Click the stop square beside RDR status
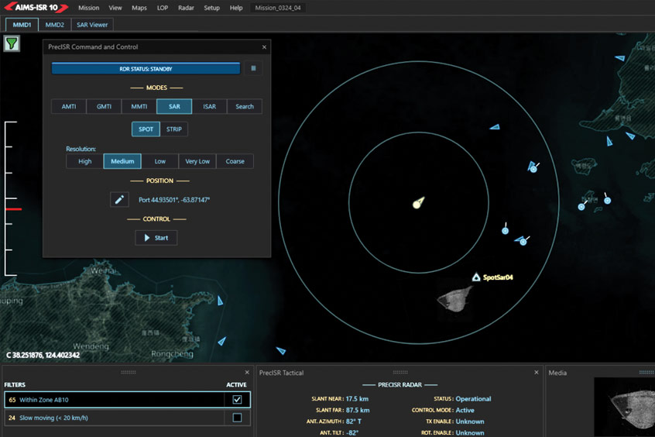The height and width of the screenshot is (437, 655). coord(253,68)
